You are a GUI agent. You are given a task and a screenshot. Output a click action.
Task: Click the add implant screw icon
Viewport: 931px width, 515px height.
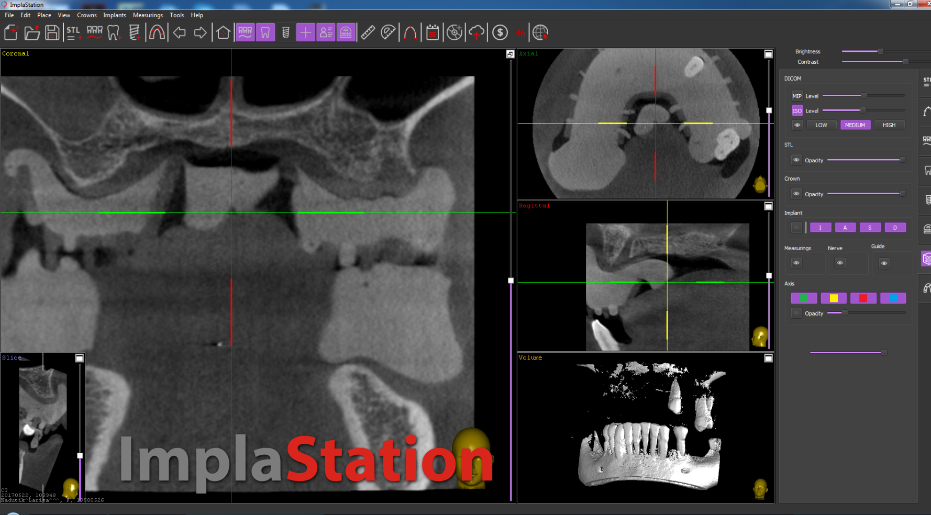135,32
